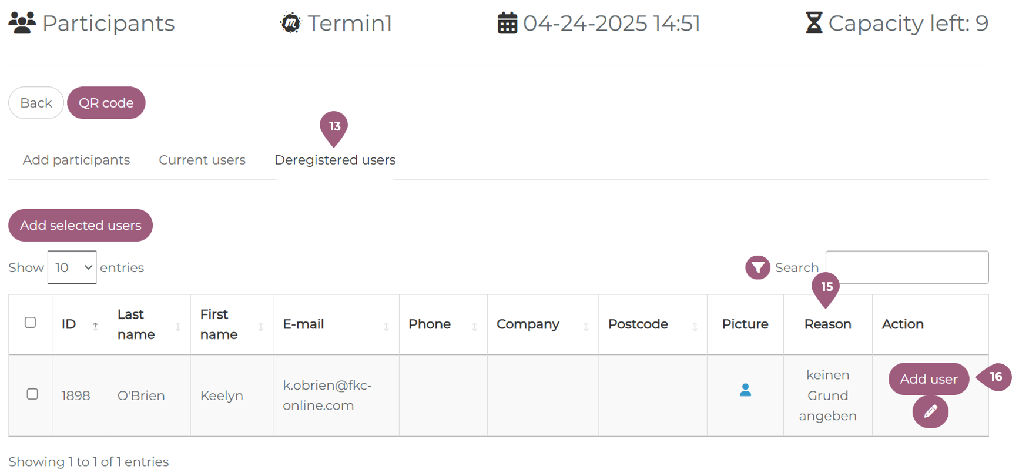Click the hourglass capacity icon

pos(814,24)
